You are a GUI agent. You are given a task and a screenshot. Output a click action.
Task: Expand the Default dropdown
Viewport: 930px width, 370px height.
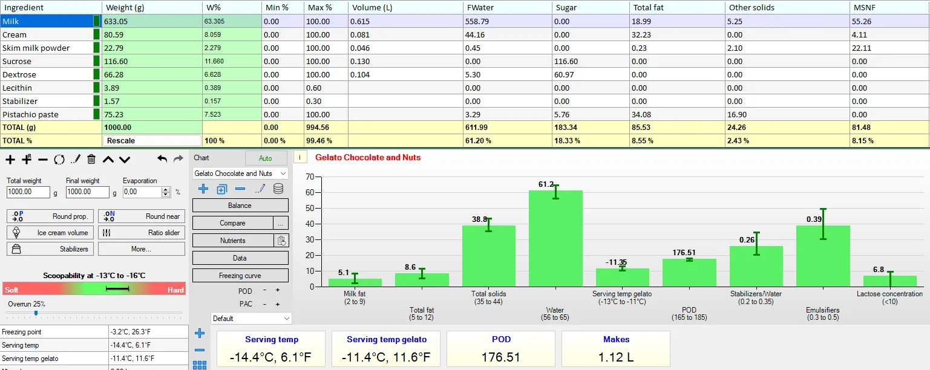click(x=251, y=318)
